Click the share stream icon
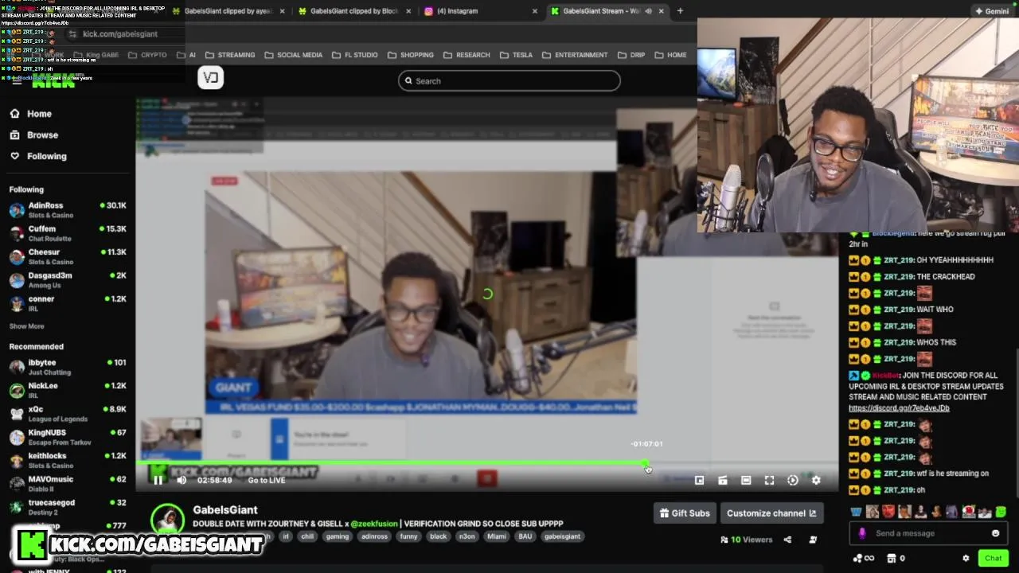 point(787,540)
